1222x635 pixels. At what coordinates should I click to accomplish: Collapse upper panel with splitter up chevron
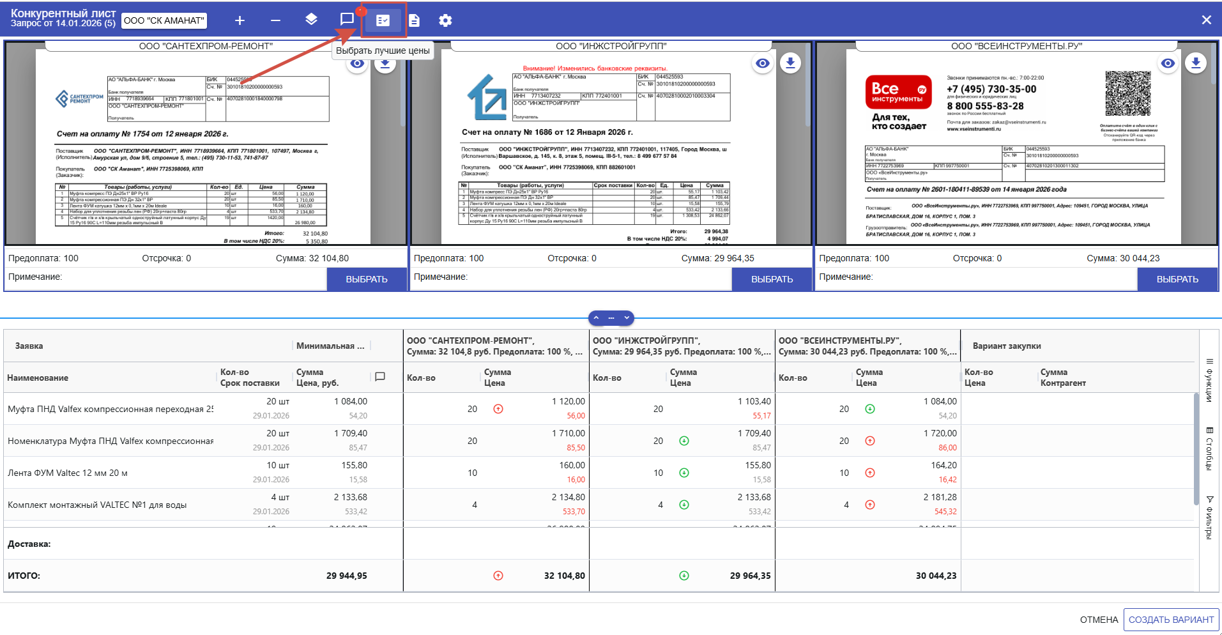click(x=596, y=317)
